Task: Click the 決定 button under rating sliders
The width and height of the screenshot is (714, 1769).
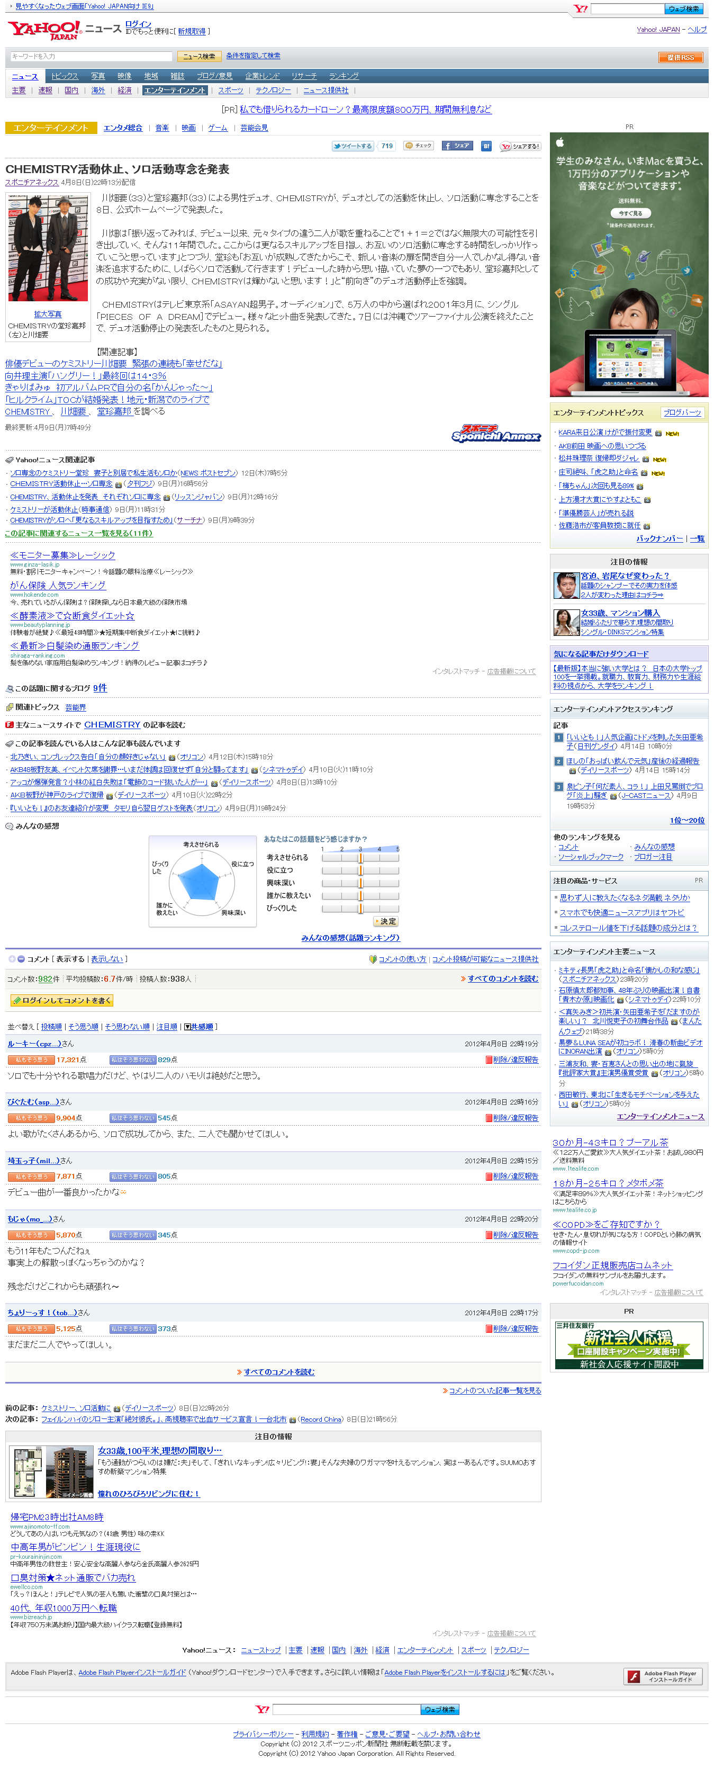Action: coord(386,922)
